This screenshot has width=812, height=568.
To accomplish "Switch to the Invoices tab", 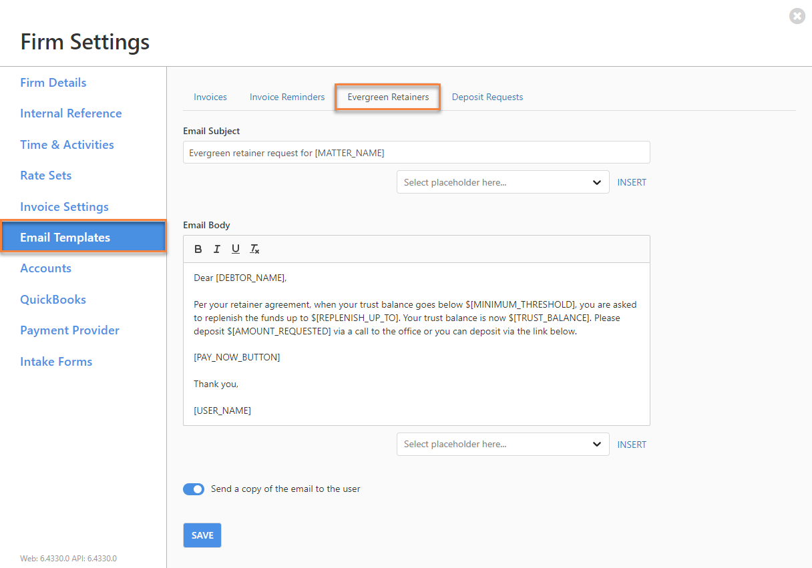I will coord(210,97).
